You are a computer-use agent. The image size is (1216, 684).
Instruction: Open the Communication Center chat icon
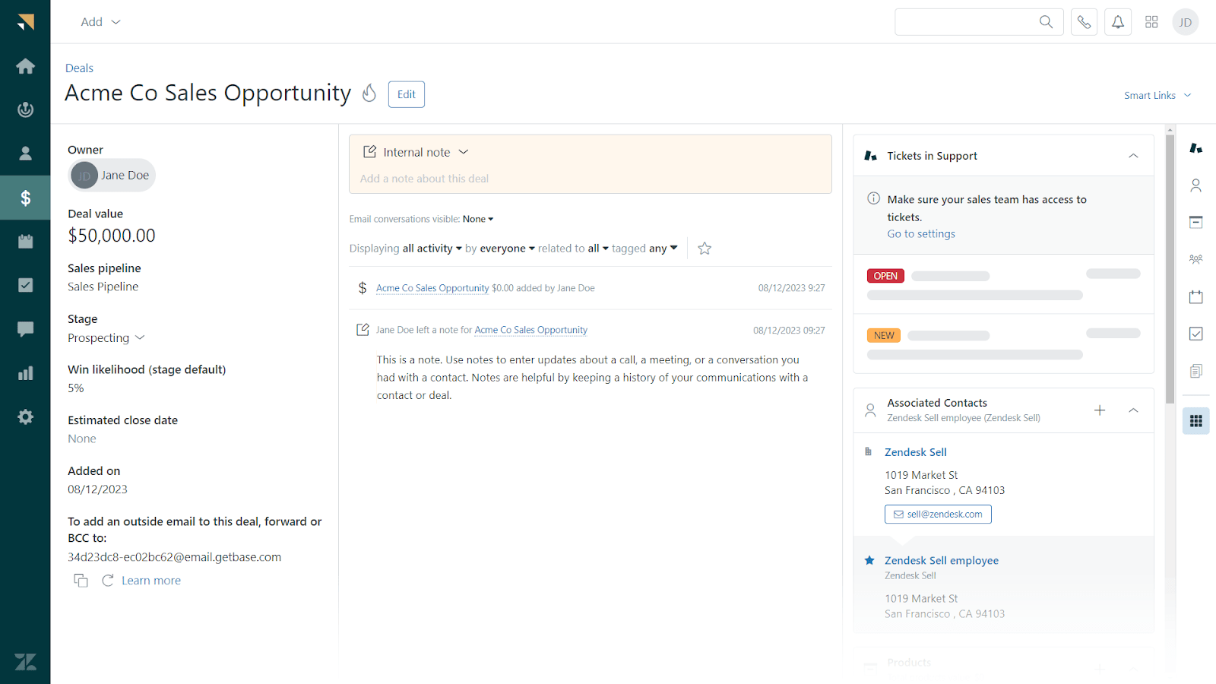pyautogui.click(x=25, y=328)
